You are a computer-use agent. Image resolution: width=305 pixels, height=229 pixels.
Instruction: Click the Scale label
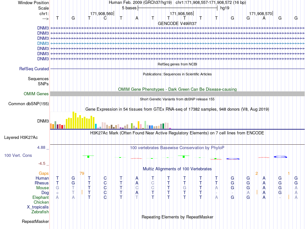pos(44,8)
